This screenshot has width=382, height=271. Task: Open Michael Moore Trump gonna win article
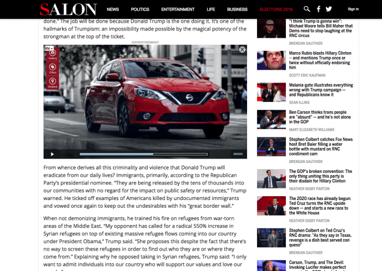click(320, 28)
